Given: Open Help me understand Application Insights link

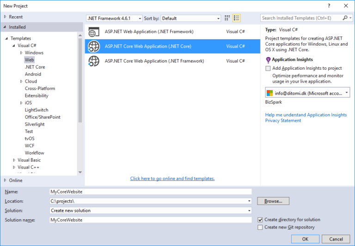Looking at the screenshot, I should pyautogui.click(x=306, y=115).
